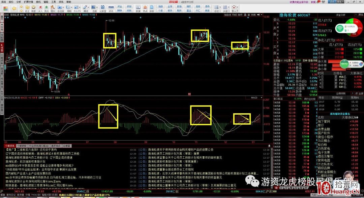Screen dimensions: 364x198
Task: Click the up arrow page icon
Action: tap(21, 7)
